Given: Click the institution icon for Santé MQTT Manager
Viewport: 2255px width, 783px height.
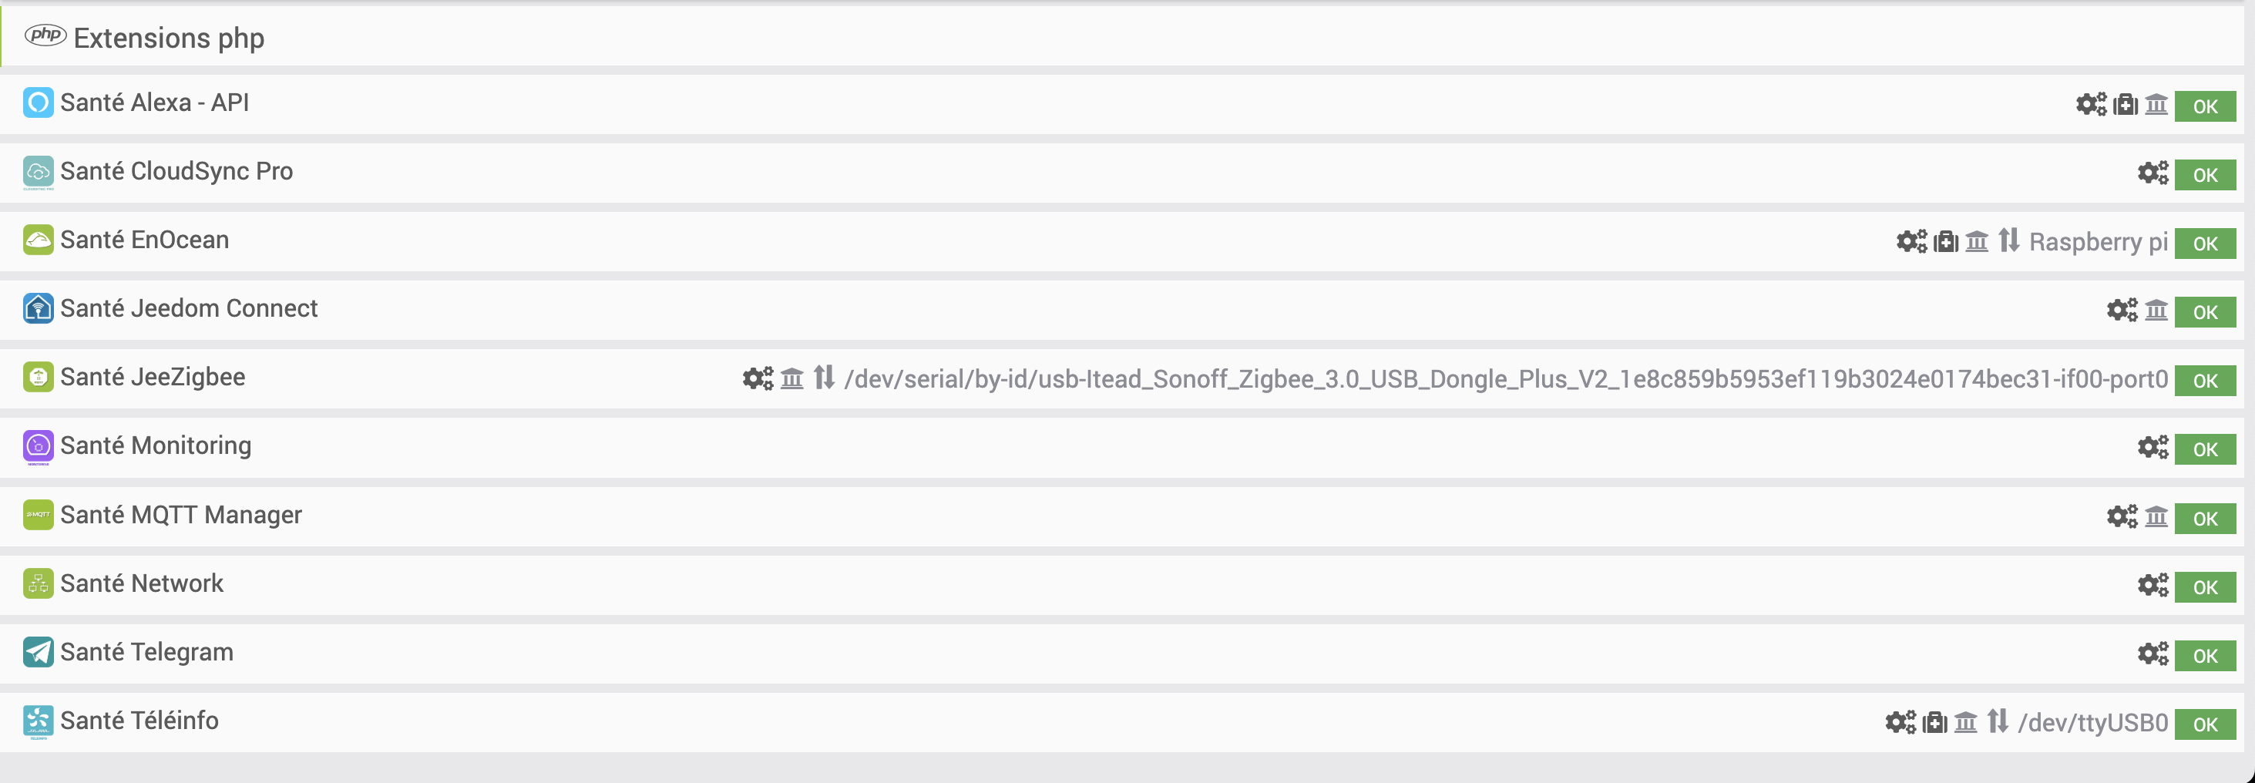Looking at the screenshot, I should pyautogui.click(x=2156, y=517).
